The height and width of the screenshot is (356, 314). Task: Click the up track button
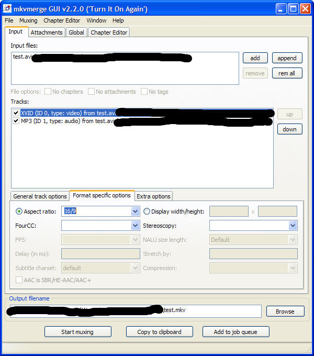click(290, 114)
